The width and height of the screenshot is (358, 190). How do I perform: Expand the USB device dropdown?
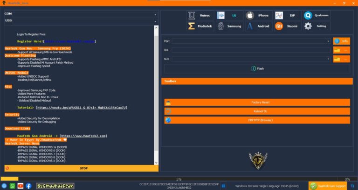click(x=156, y=21)
